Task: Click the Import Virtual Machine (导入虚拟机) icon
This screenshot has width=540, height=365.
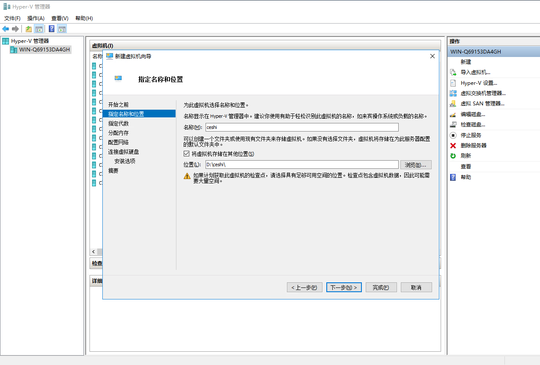Action: point(453,72)
